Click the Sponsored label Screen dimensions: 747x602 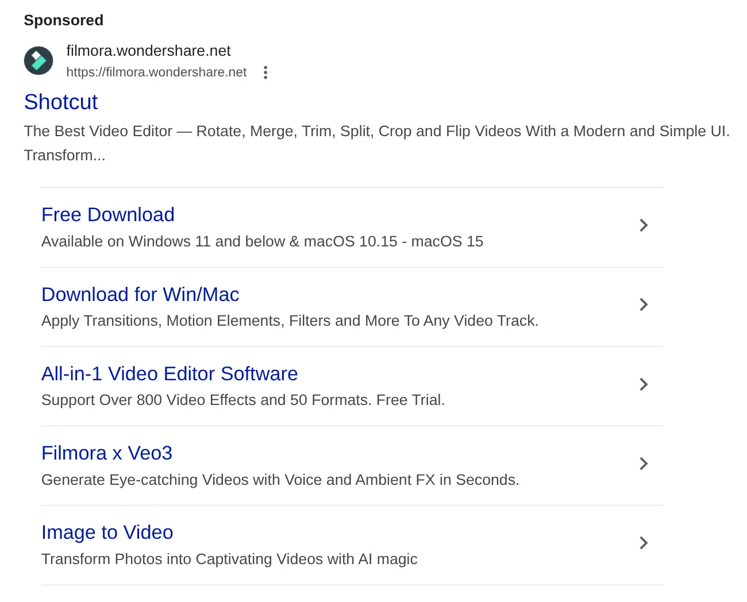(x=64, y=20)
